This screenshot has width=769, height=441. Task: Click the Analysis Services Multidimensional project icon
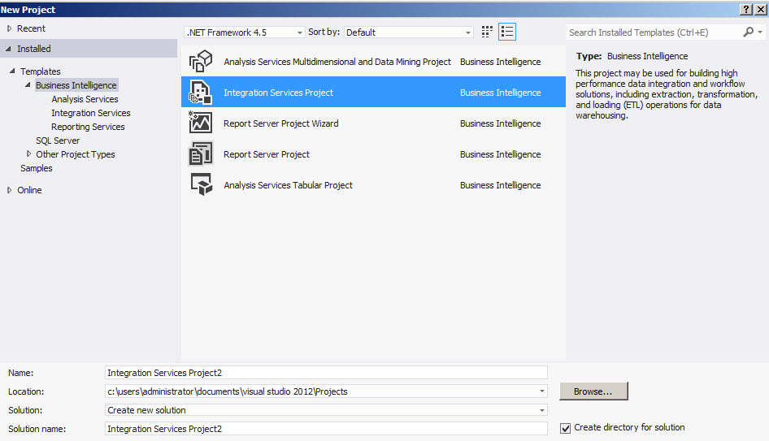tap(200, 62)
